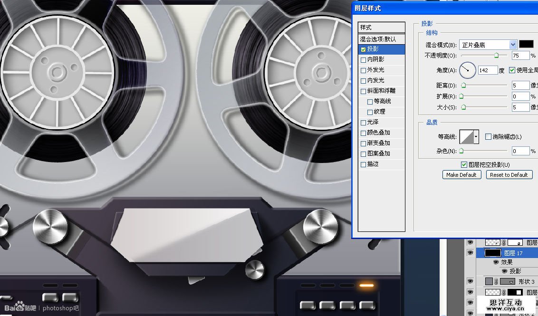This screenshot has width=538, height=316.
Task: Enable the 外发光 checkbox
Action: [x=364, y=70]
